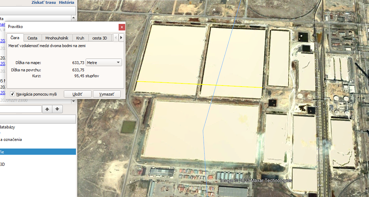Toggle Navigácia pomocou myši checkbox

coord(12,94)
